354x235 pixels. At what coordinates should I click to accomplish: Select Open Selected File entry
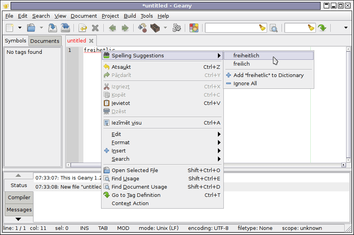coord(162,171)
